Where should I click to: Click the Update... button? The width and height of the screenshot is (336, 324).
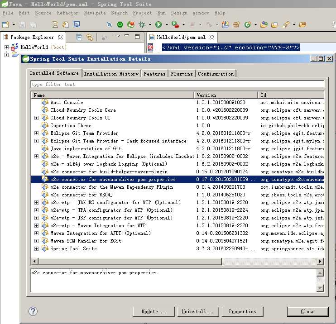[x=154, y=312]
